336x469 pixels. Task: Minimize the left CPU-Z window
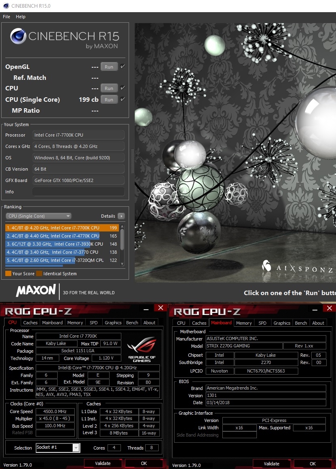146,309
